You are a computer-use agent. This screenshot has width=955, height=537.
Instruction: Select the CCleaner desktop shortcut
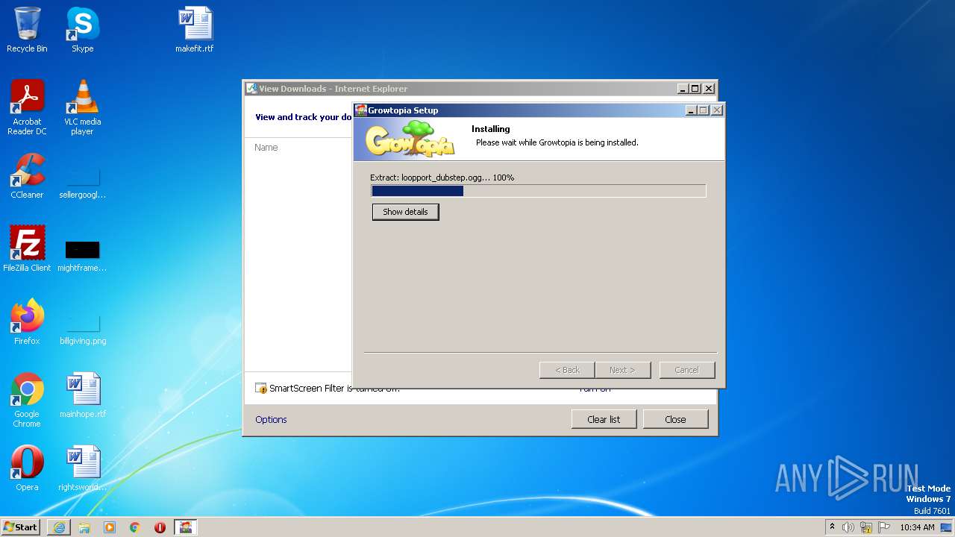(27, 176)
